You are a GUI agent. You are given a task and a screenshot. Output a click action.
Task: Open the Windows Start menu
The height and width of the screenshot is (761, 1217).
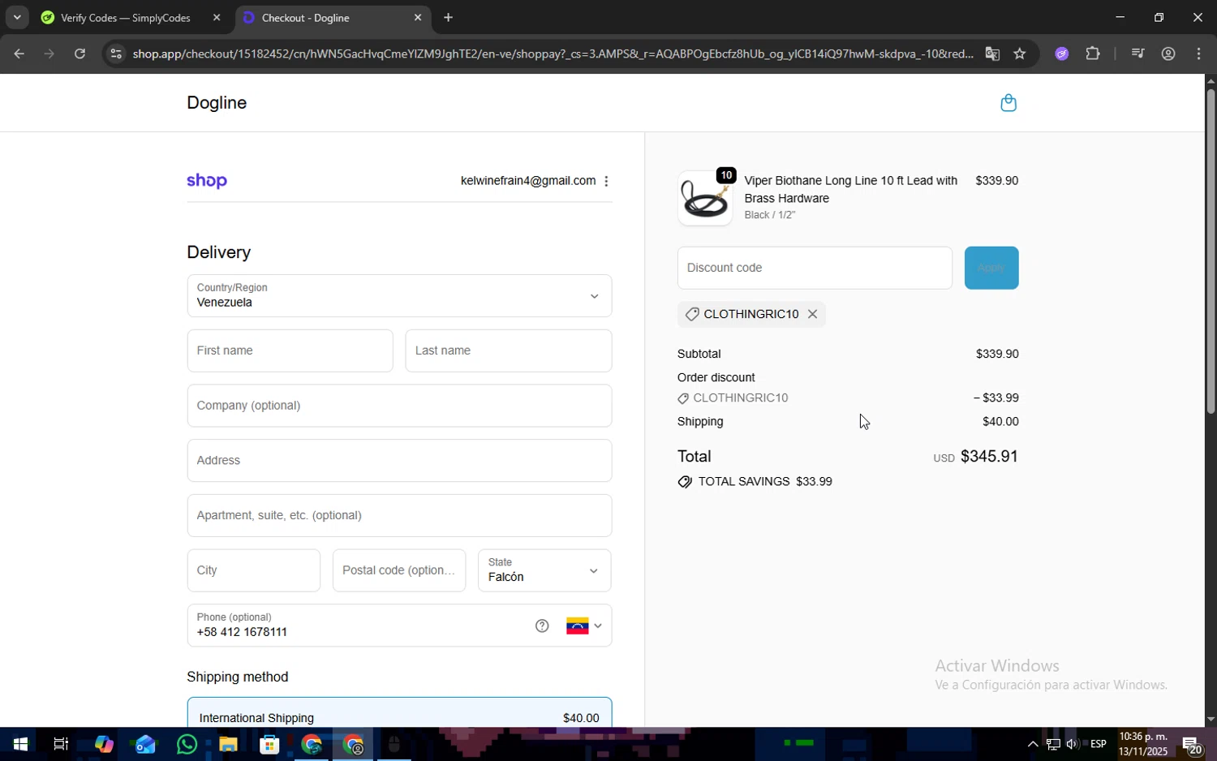pos(20,745)
